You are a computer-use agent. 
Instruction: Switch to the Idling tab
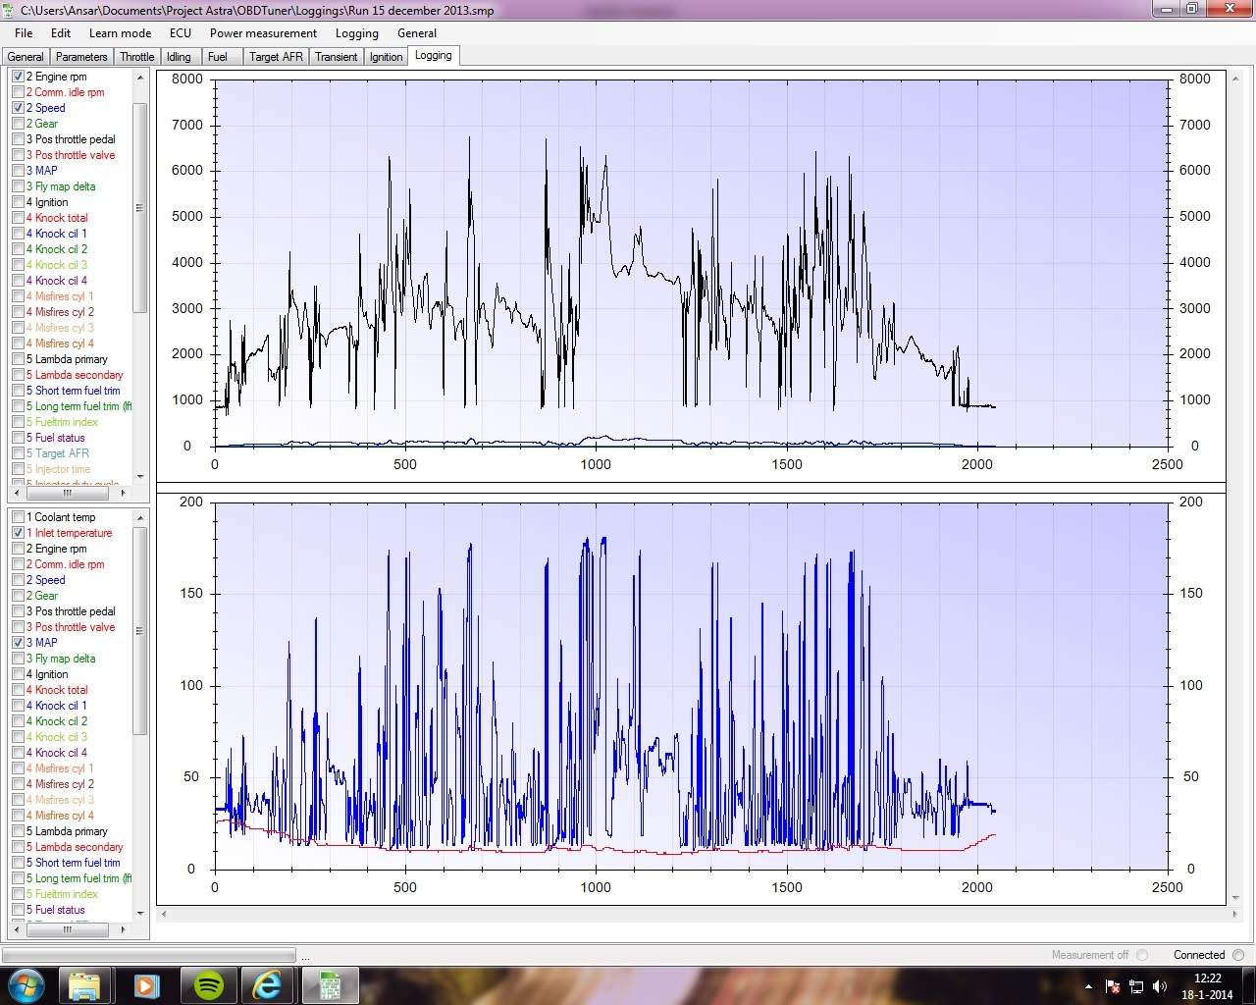click(x=179, y=57)
